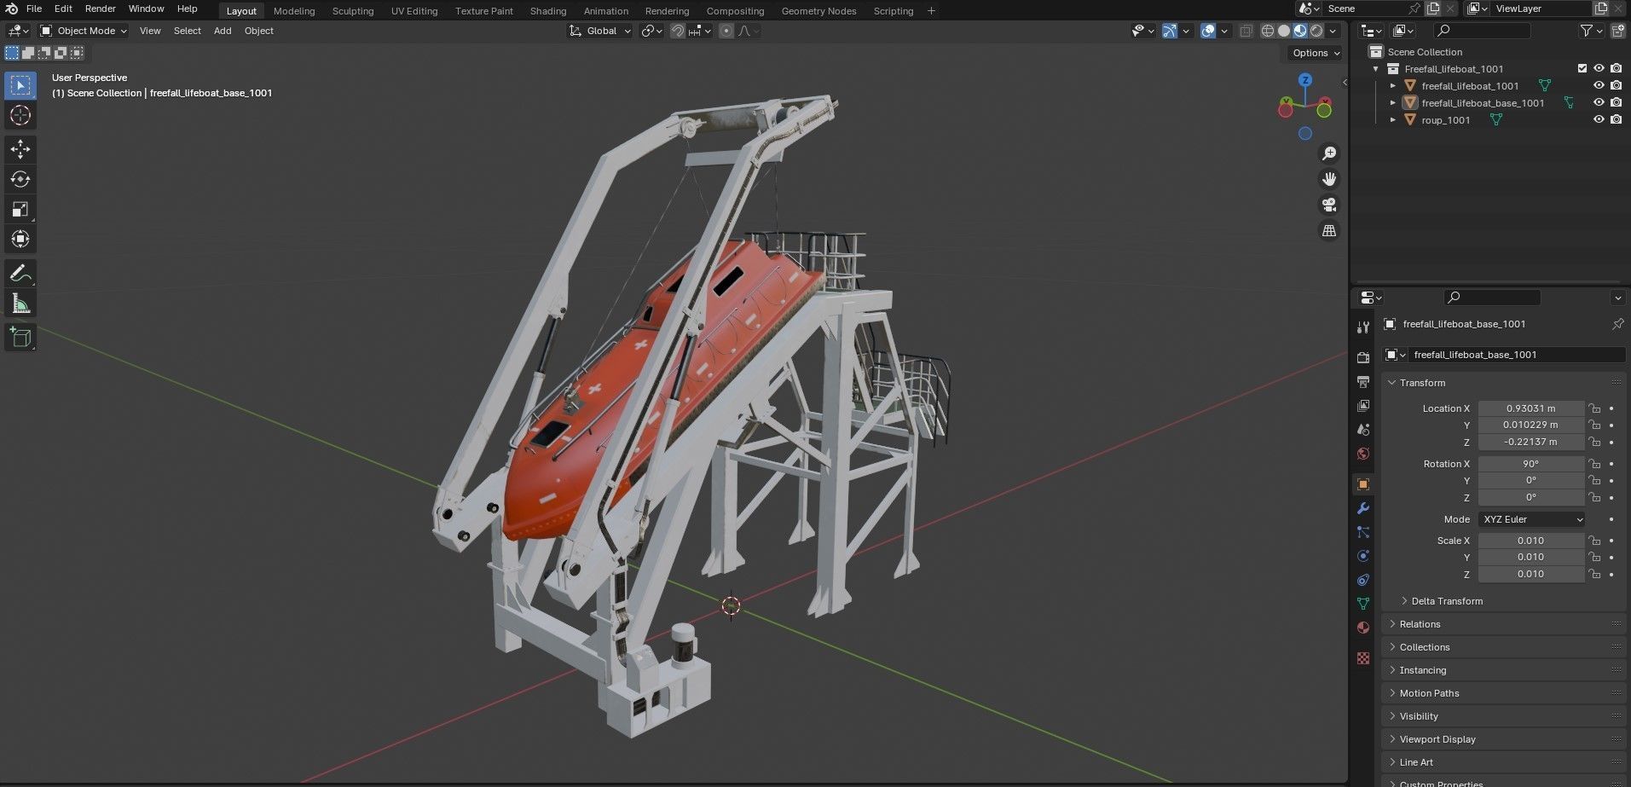Viewport: 1631px width, 787px height.
Task: Open the Tool properties tab
Action: coord(1362,327)
